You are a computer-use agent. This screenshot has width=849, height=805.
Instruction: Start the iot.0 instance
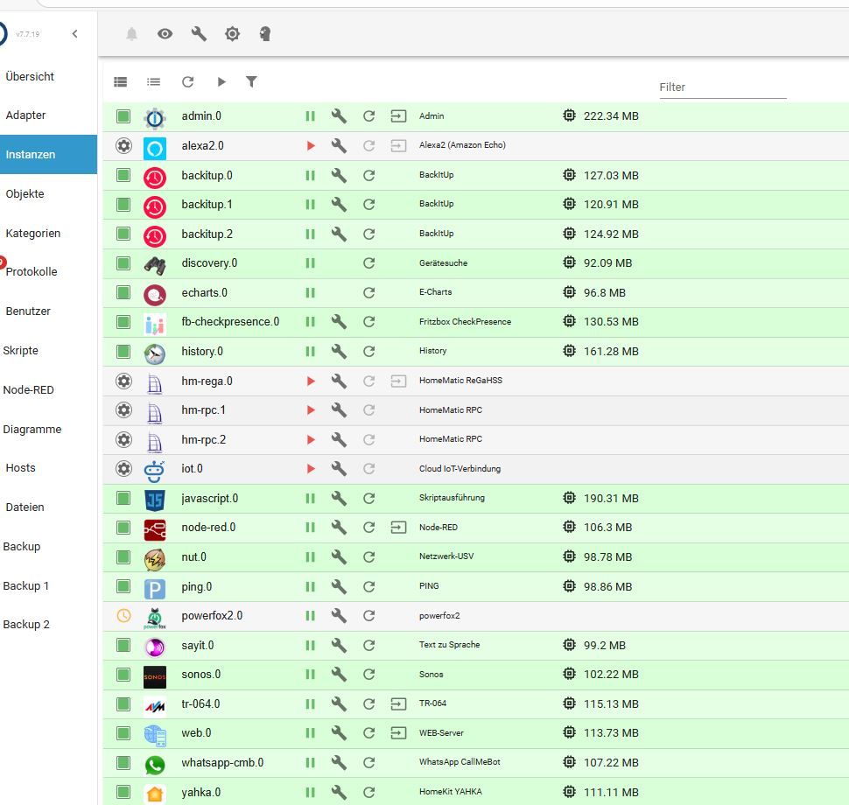(311, 469)
